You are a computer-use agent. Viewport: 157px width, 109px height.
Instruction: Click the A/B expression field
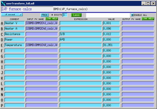point(81,34)
